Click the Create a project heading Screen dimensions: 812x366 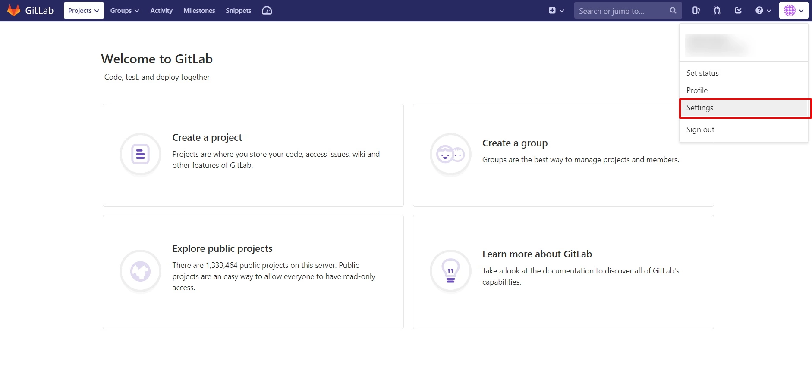207,137
